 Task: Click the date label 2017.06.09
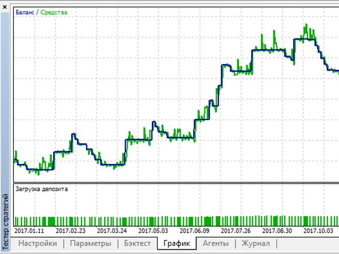coord(195,231)
